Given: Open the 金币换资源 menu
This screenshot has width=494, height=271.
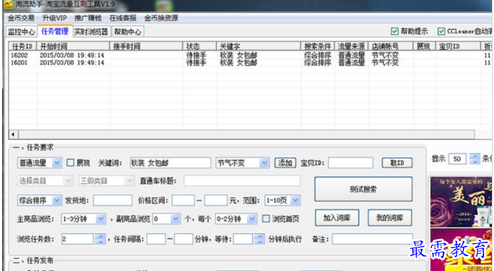Looking at the screenshot, I should (161, 18).
